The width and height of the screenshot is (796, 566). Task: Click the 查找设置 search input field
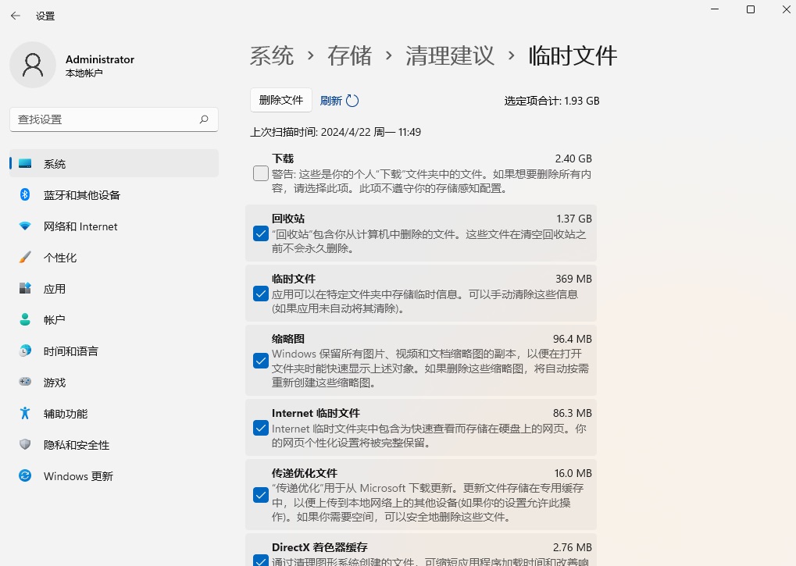pyautogui.click(x=113, y=119)
